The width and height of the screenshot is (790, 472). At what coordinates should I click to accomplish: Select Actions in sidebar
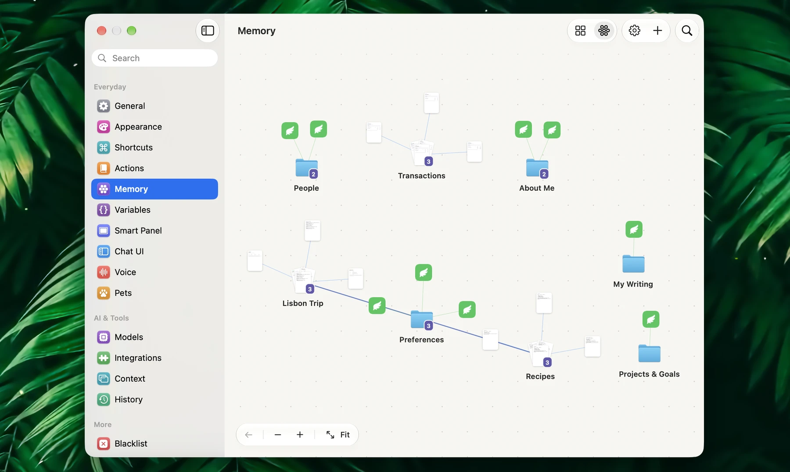(154, 168)
